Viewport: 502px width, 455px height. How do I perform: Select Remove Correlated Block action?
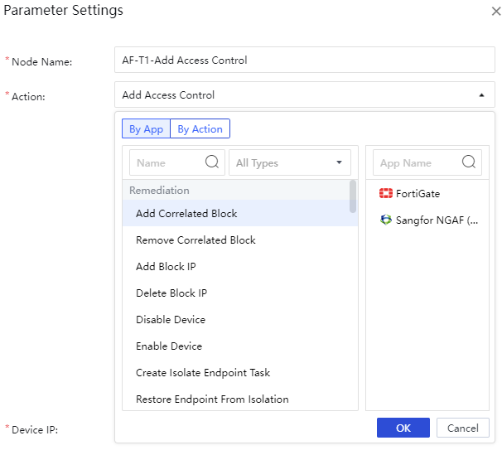(x=195, y=240)
